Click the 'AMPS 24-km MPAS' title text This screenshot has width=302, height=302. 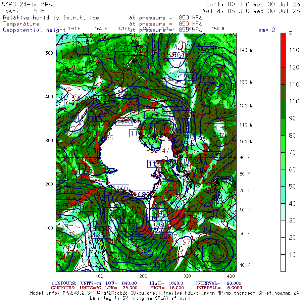point(29,4)
